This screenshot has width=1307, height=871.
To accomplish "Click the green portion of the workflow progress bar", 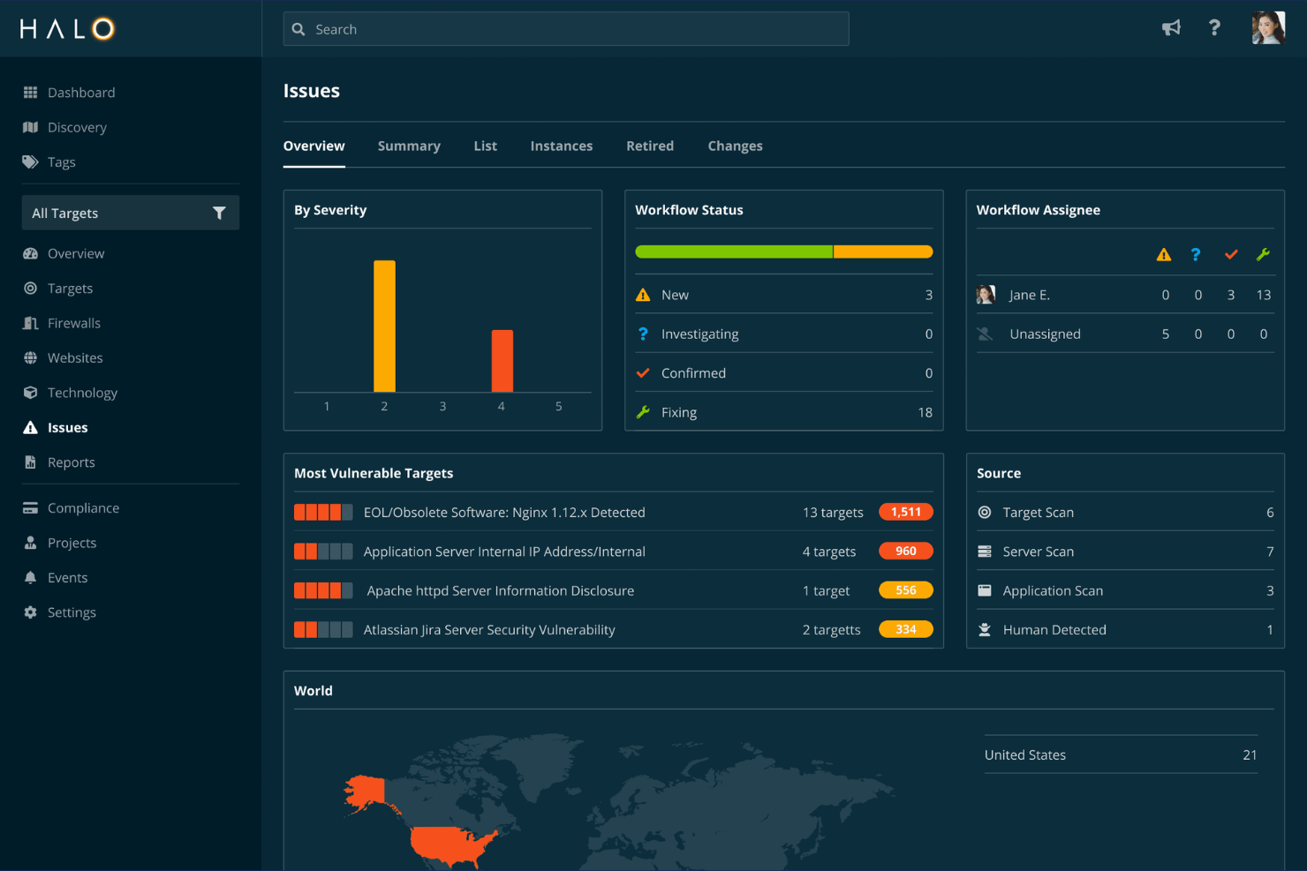I will click(x=733, y=252).
